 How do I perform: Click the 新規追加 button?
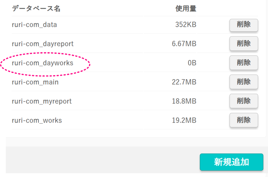[231, 162]
